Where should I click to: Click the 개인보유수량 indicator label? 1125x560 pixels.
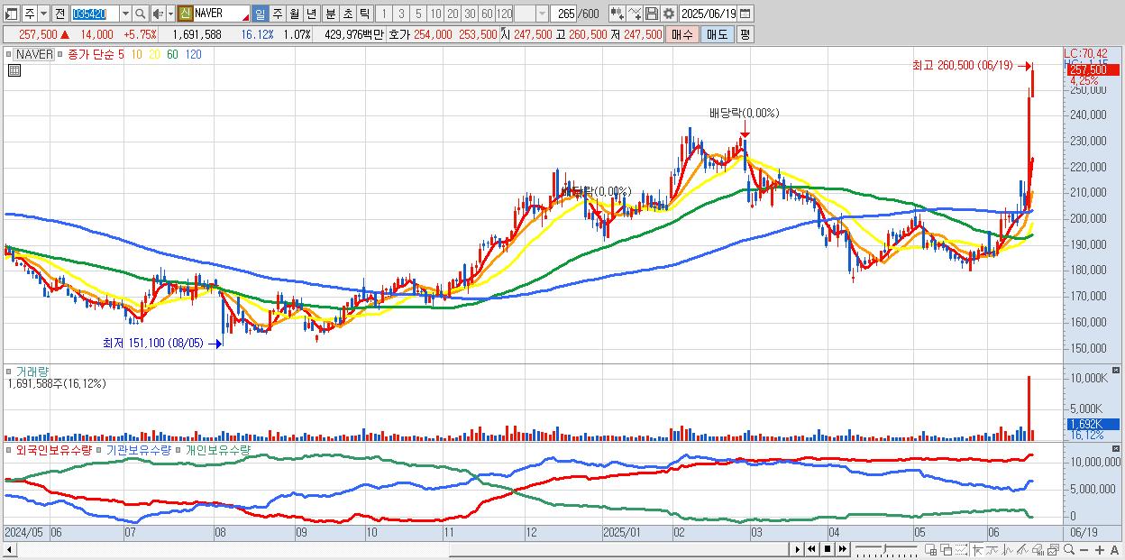[x=217, y=449]
